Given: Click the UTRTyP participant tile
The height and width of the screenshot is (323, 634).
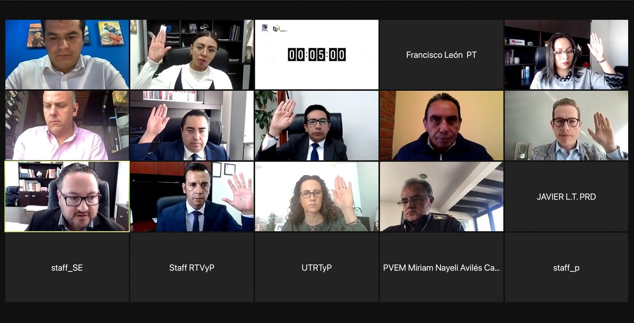Looking at the screenshot, I should click(317, 267).
